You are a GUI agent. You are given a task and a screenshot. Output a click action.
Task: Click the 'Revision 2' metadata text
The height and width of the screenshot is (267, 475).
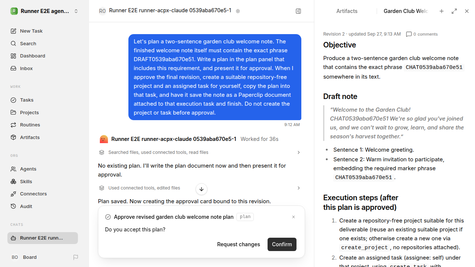pos(334,34)
